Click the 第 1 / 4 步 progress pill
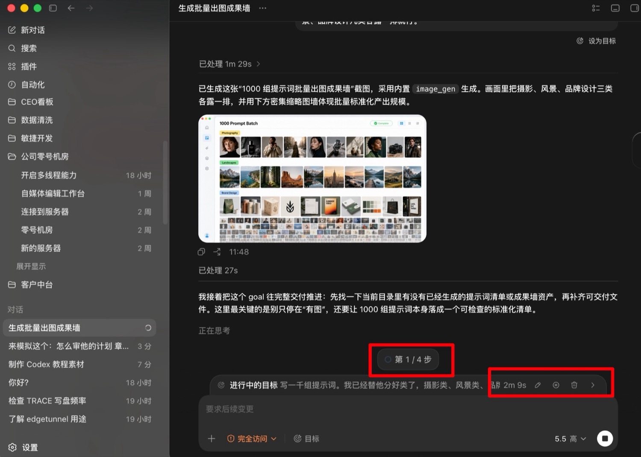The width and height of the screenshot is (641, 457). [x=408, y=359]
